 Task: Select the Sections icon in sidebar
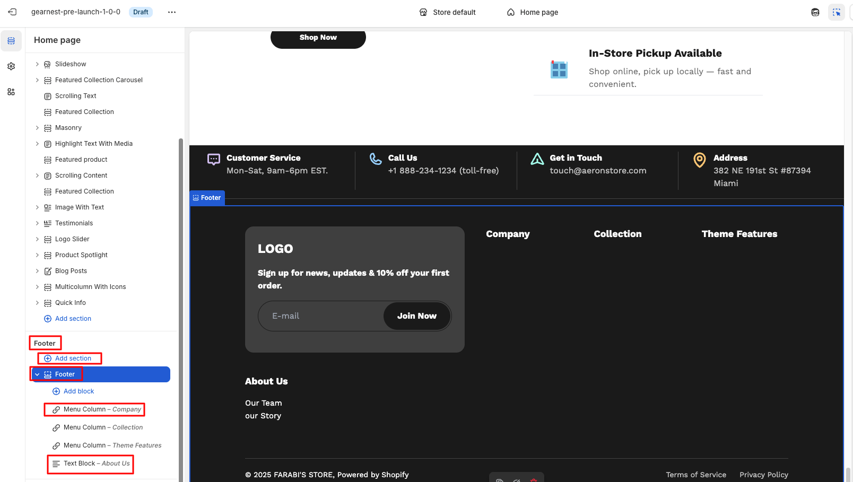[11, 41]
